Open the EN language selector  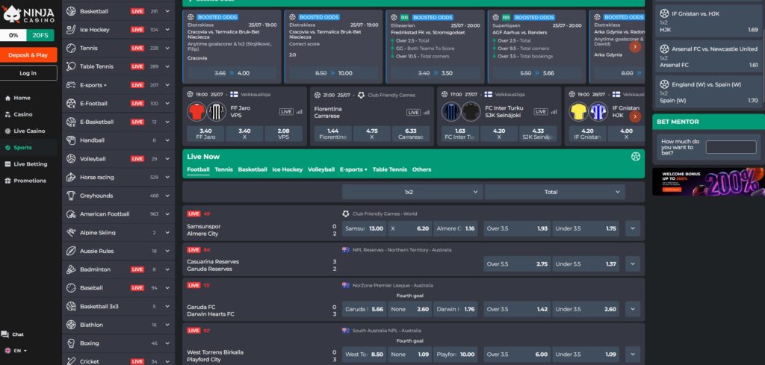pyautogui.click(x=16, y=350)
